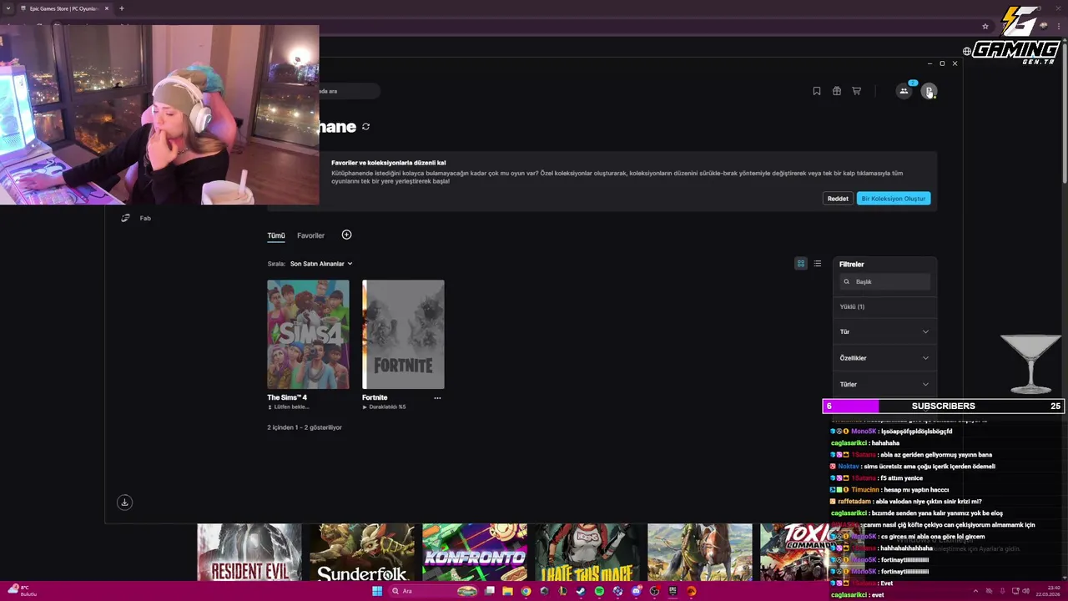
Task: Show hidden system tray icons
Action: pyautogui.click(x=975, y=591)
